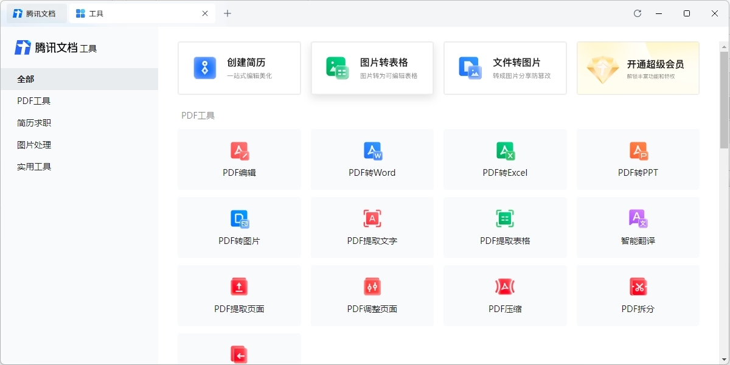Open PDF转Excel tool
This screenshot has height=365, width=730.
(x=505, y=159)
